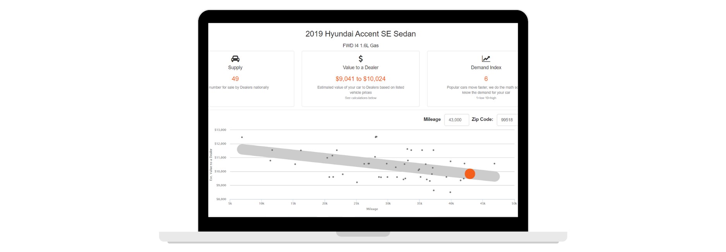The height and width of the screenshot is (252, 726).
Task: Click the vertical 'Est. Value to a Dealer' axis label
Action: coord(211,165)
